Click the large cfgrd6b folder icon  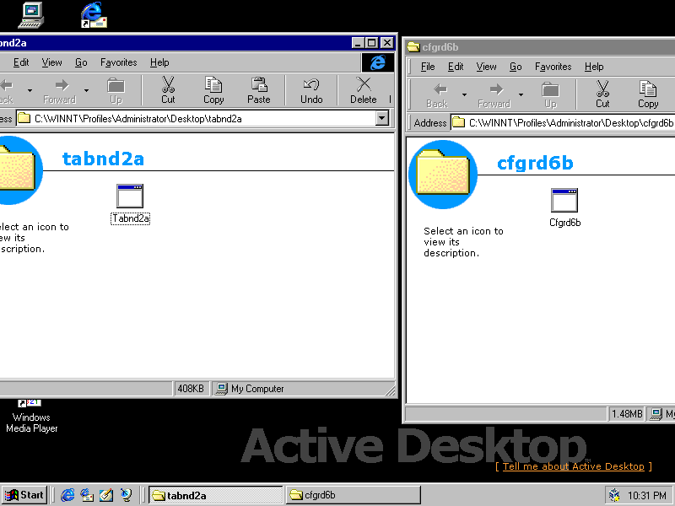click(x=443, y=175)
